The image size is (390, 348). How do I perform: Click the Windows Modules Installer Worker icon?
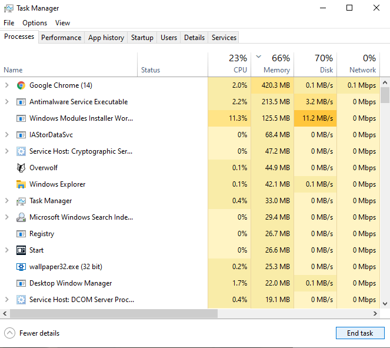point(21,118)
